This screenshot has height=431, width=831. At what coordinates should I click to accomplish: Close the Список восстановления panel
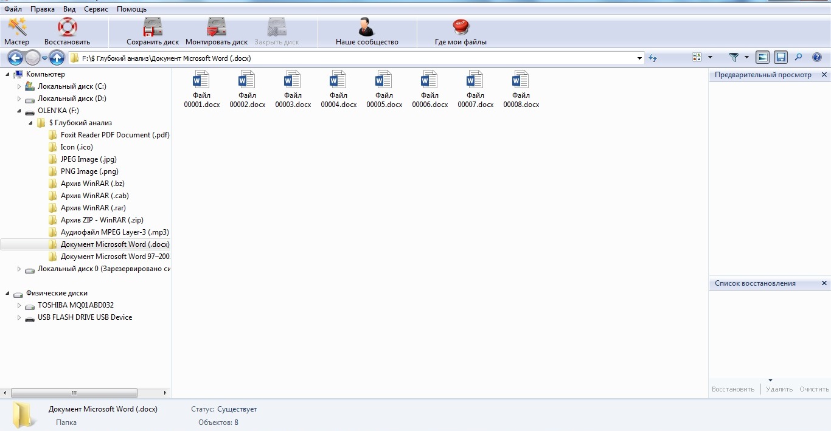pyautogui.click(x=824, y=283)
